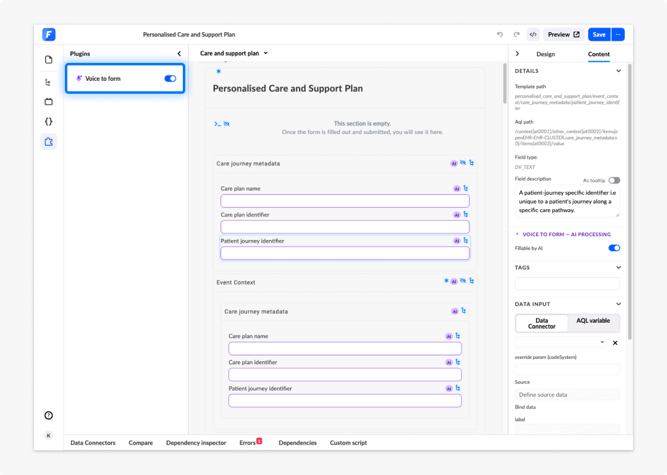Open the Custom script tab
Image resolution: width=667 pixels, height=475 pixels.
348,443
